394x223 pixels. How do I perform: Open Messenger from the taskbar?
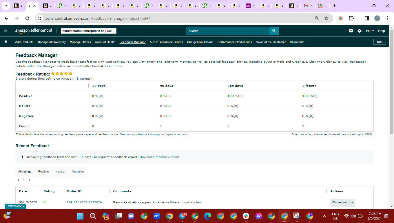259,216
